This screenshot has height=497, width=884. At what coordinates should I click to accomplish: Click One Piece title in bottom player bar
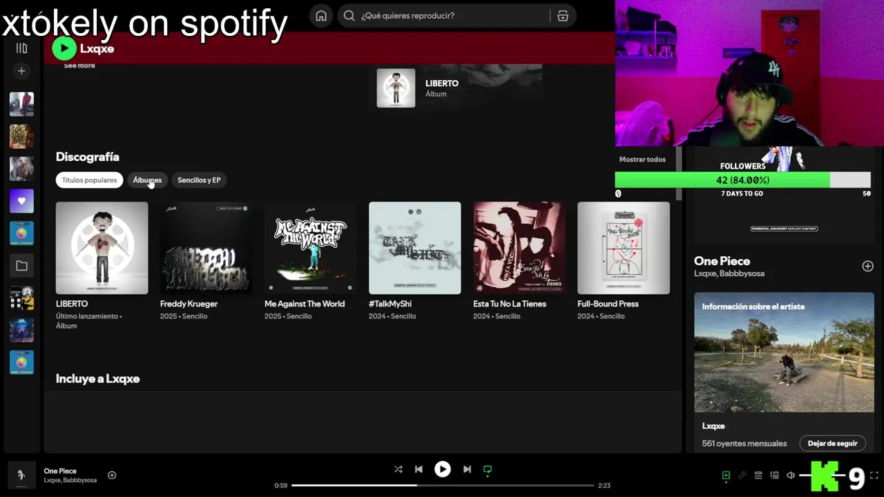(60, 471)
